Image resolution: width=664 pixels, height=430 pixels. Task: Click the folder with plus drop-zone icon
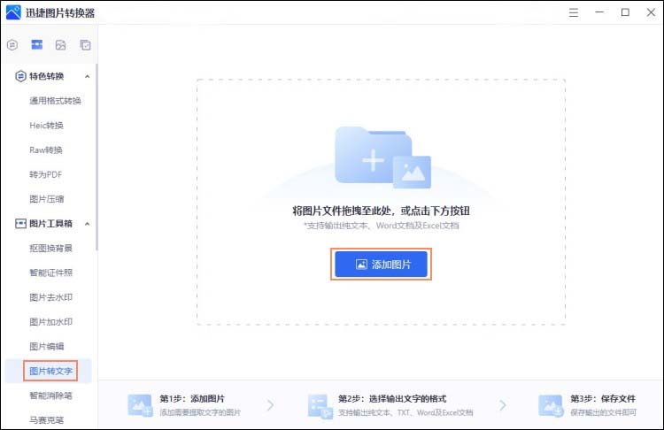tap(382, 157)
